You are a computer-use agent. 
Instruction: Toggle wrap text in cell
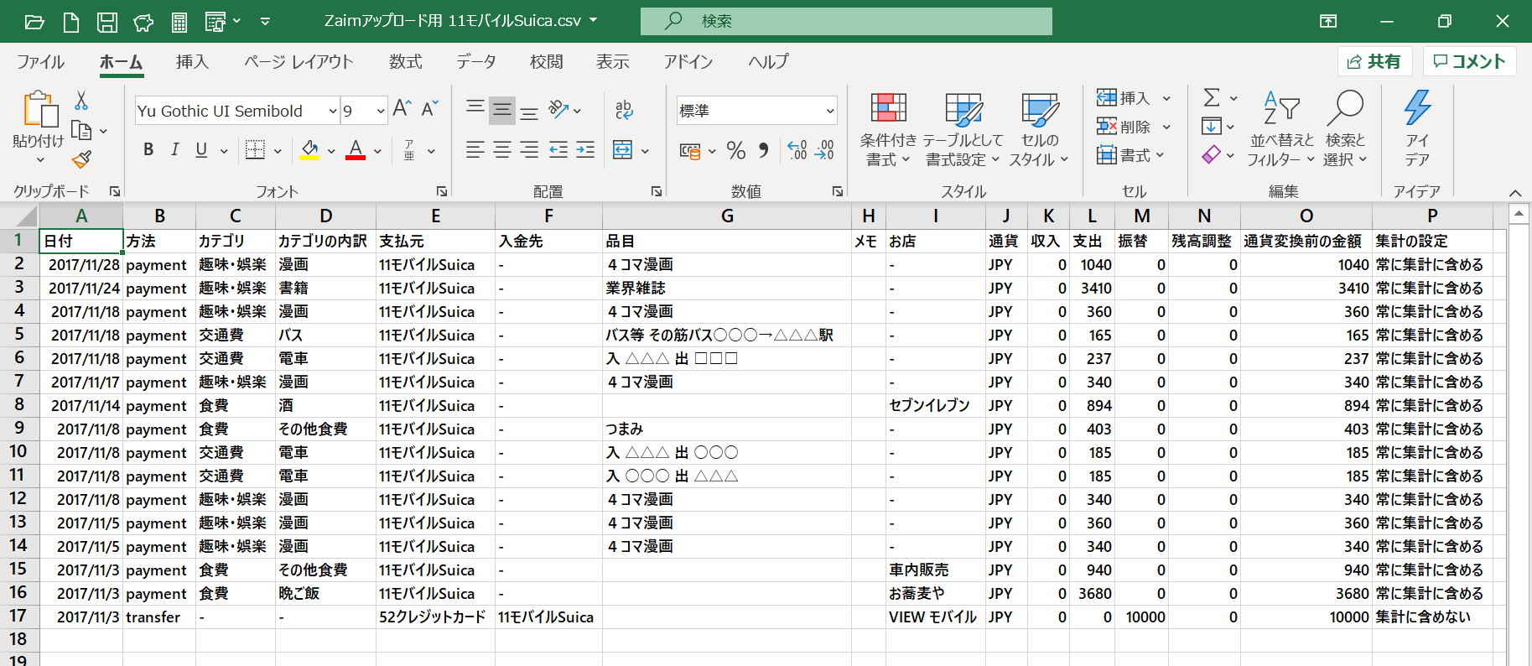624,109
